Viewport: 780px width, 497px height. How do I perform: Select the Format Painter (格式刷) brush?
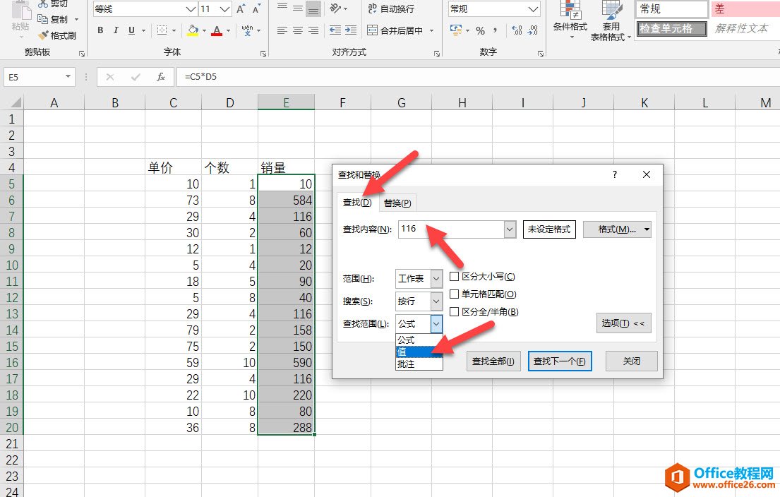(x=43, y=35)
